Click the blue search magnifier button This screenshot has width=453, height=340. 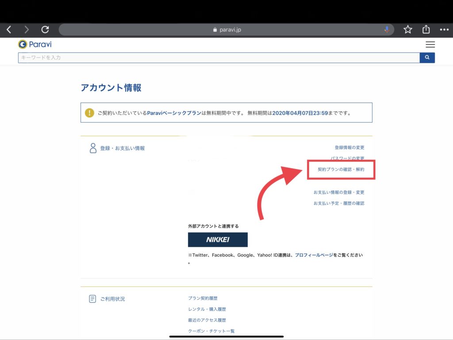(427, 58)
